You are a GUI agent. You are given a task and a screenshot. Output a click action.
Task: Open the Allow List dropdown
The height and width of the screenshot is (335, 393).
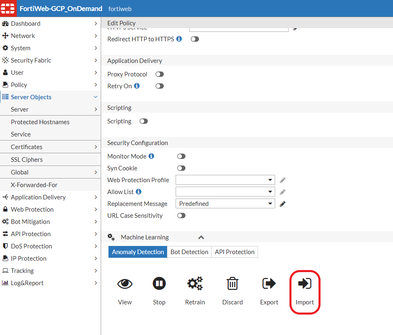[225, 192]
